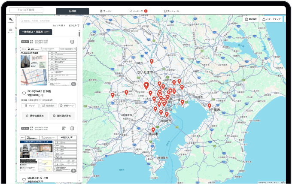Open the スケジュール tab

[x=171, y=11]
